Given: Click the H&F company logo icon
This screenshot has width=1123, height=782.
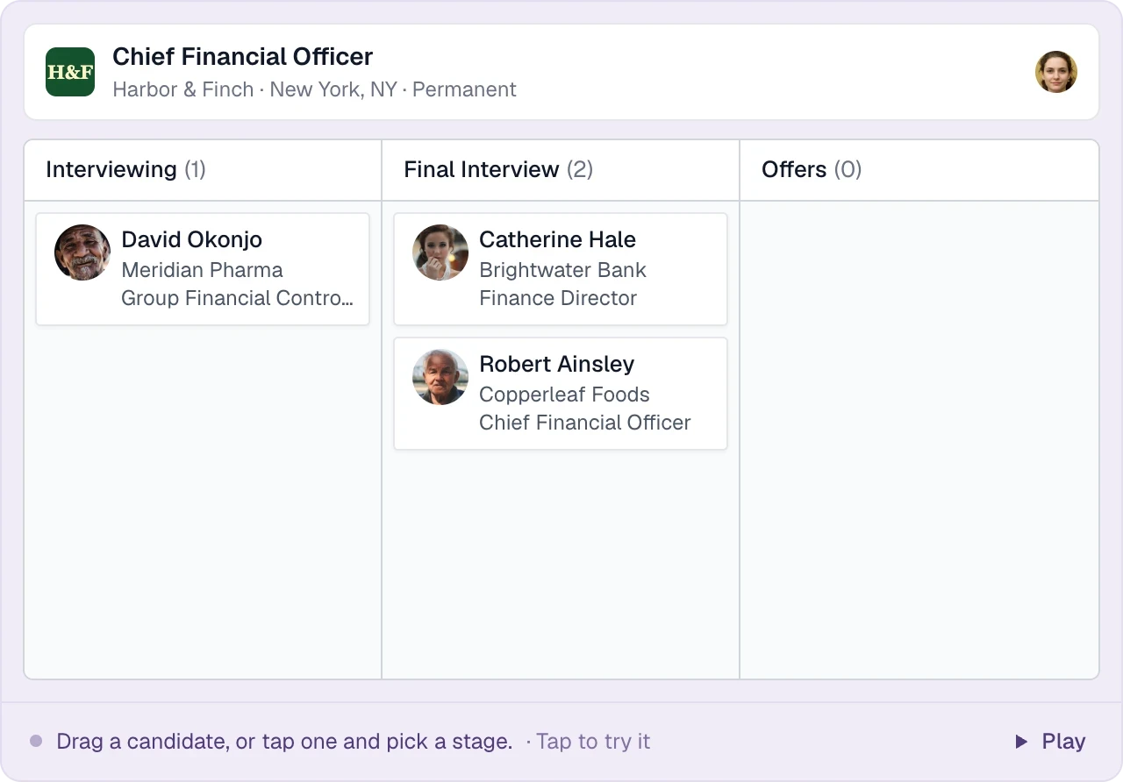Looking at the screenshot, I should click(70, 72).
